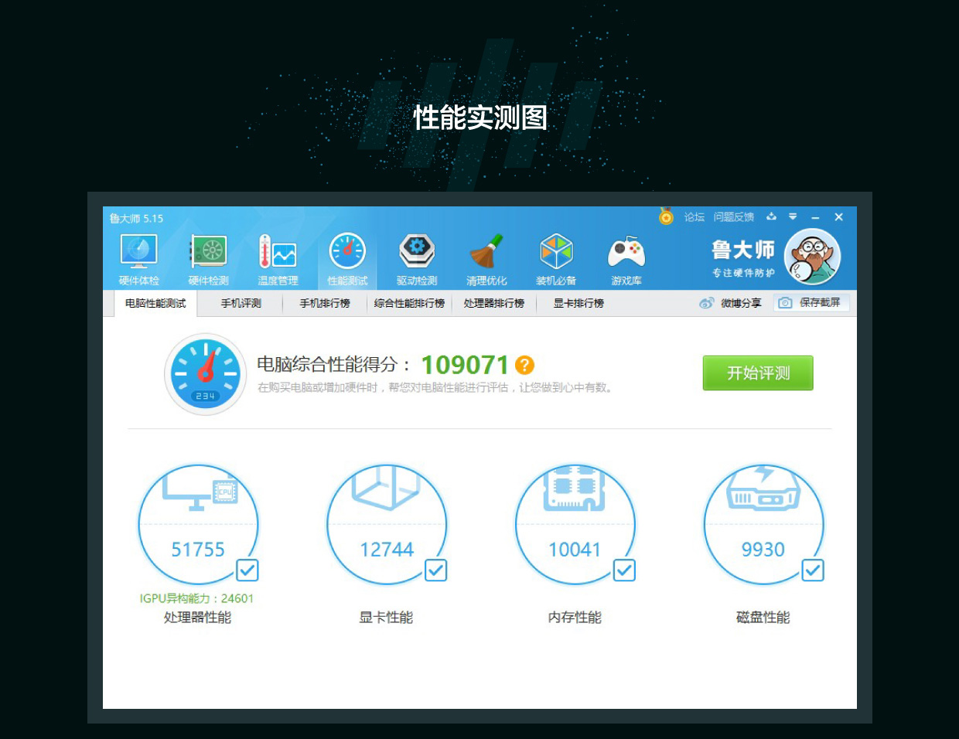Click the graphics cube icon above 12744
This screenshot has width=959, height=739.
(386, 487)
